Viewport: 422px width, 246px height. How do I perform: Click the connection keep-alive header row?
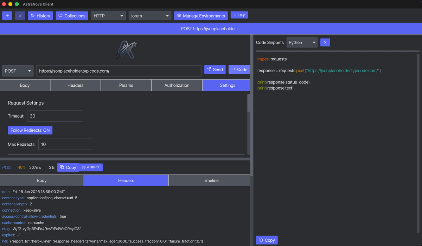(21, 210)
